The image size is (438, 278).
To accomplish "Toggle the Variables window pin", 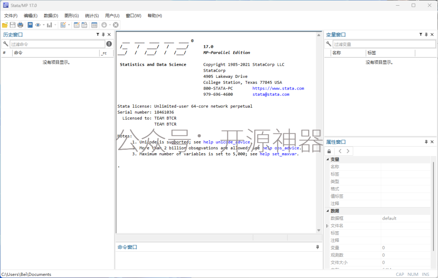I will coord(426,34).
